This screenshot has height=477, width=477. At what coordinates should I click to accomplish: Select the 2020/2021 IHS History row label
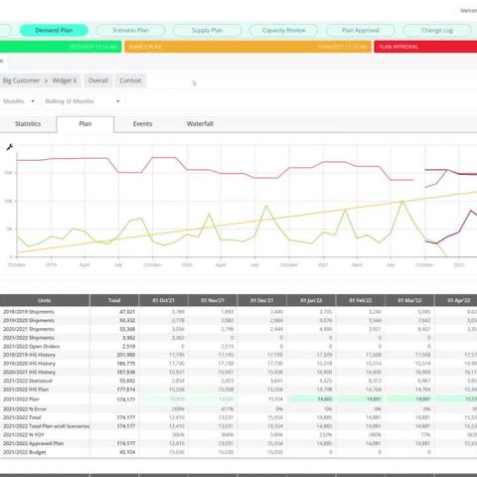click(29, 372)
